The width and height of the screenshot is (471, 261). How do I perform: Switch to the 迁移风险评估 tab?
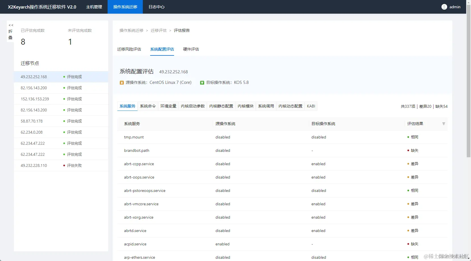click(x=129, y=49)
